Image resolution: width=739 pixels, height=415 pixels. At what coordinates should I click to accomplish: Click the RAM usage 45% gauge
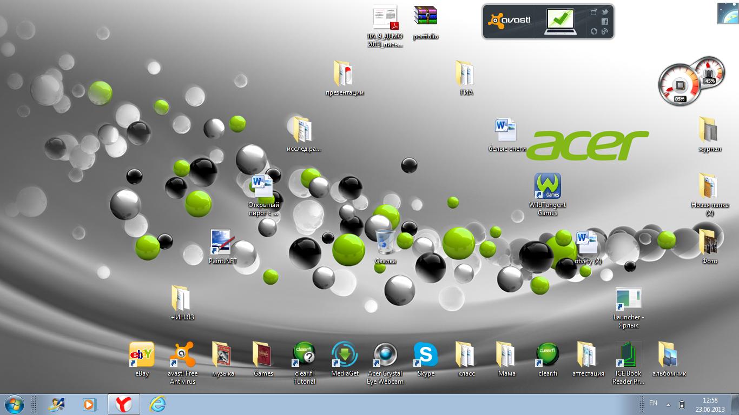tap(710, 71)
